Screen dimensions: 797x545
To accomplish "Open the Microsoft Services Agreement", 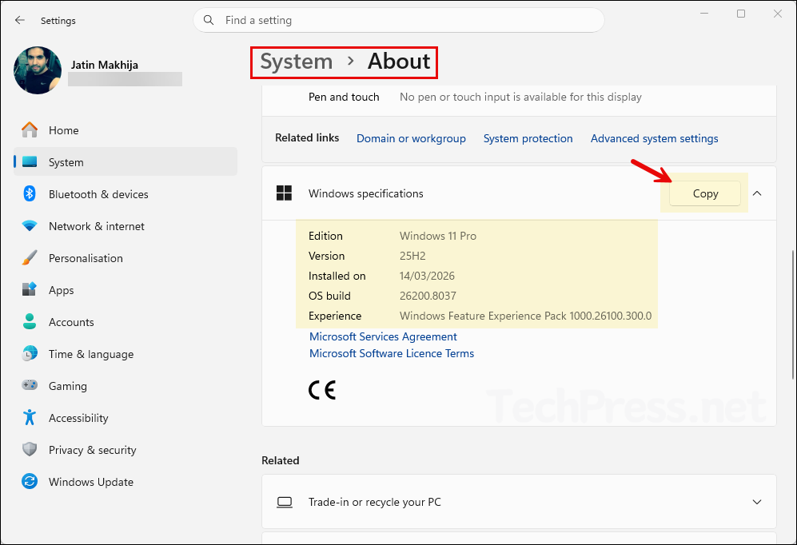I will point(383,336).
